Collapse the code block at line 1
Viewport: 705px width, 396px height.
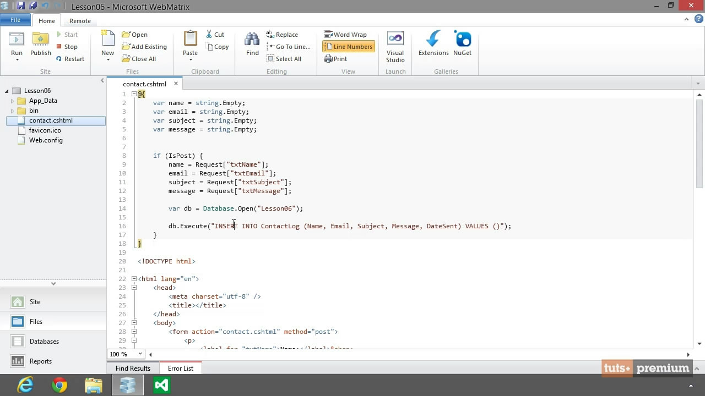pyautogui.click(x=134, y=94)
